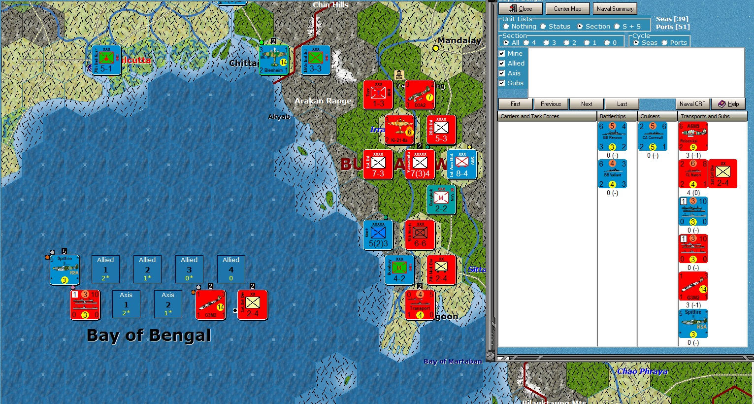Select the blue 5(2)3 HQ counter
754x404 pixels.
tap(378, 235)
